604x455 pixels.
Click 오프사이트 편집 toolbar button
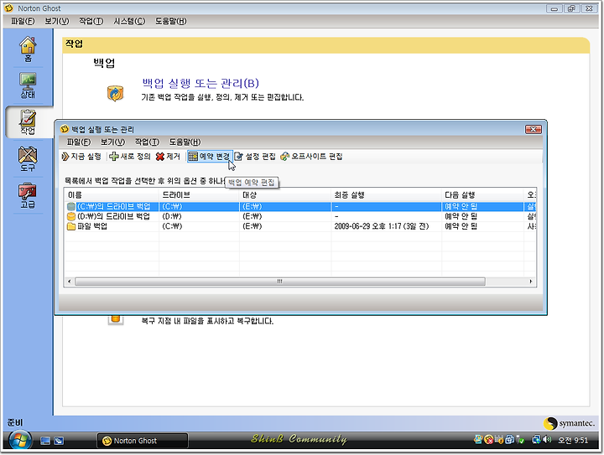[311, 157]
